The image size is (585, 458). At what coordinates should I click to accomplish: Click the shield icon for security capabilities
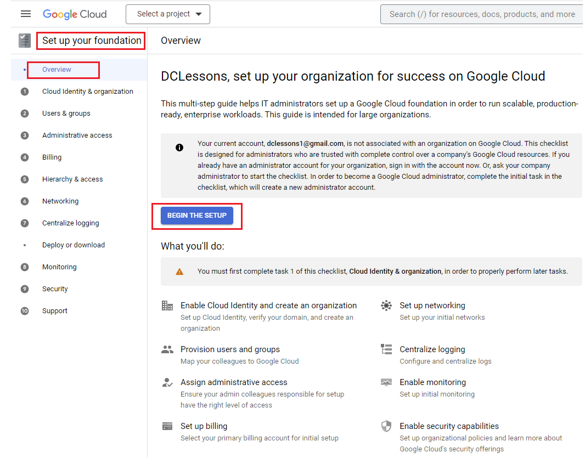(386, 426)
